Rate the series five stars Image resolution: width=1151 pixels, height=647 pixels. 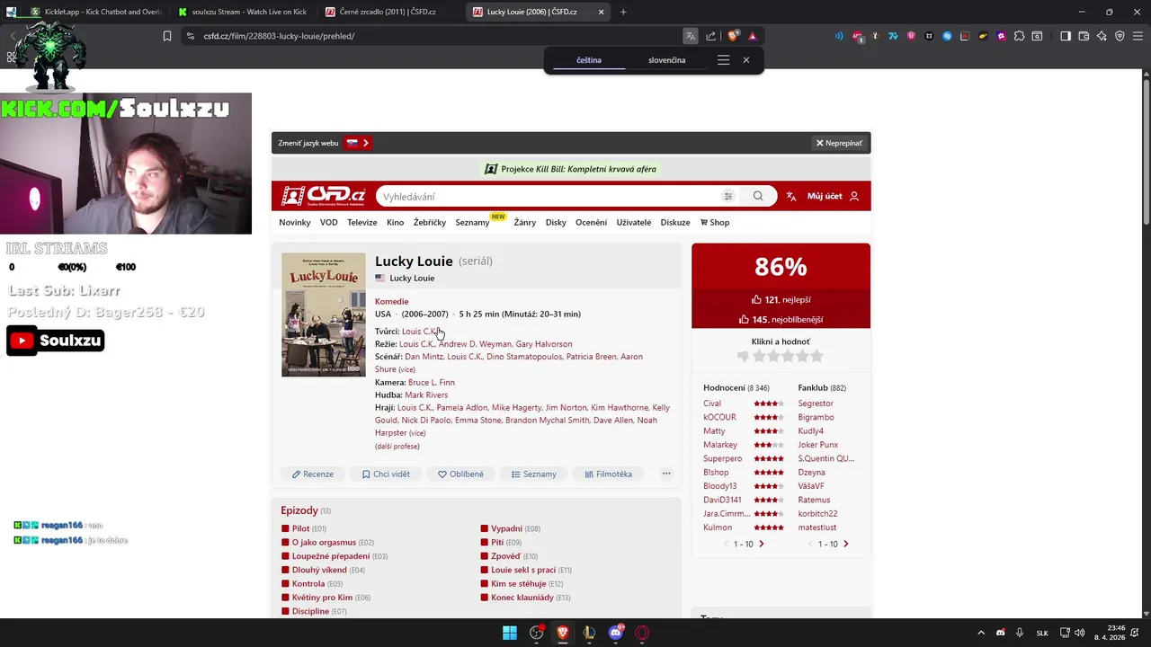coord(817,357)
